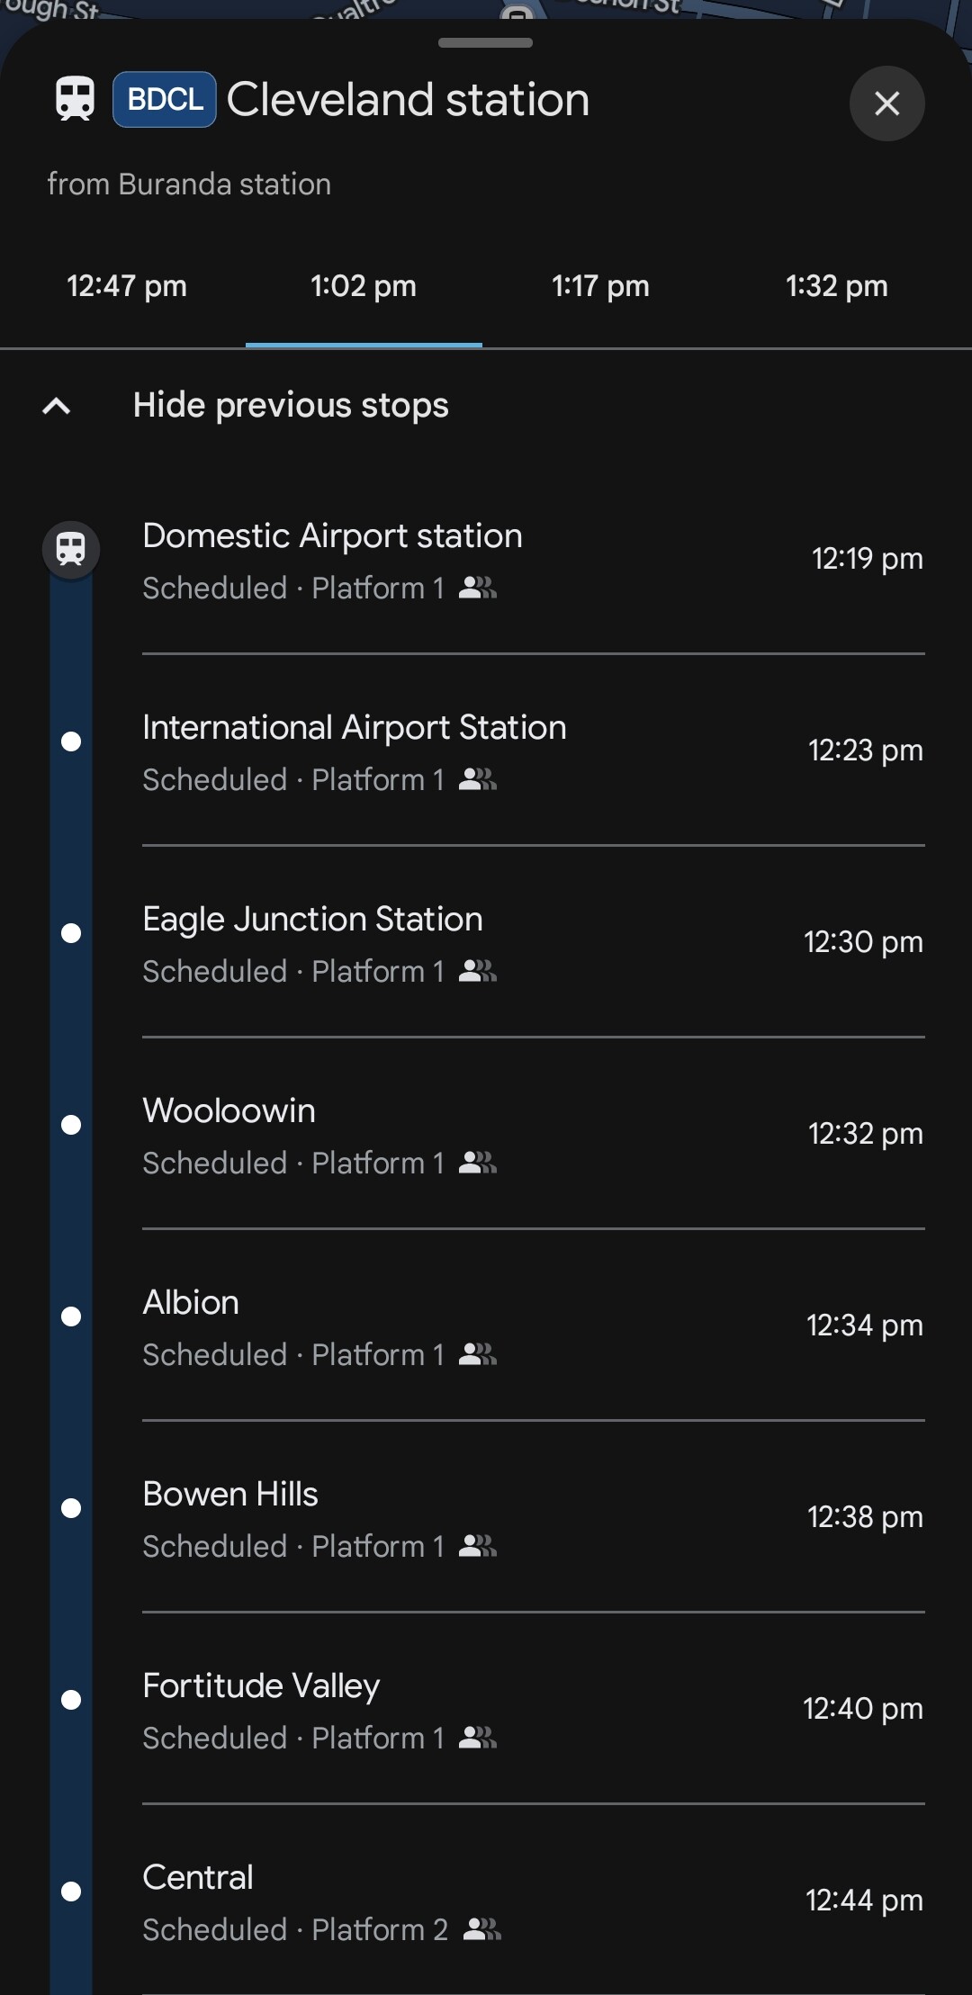
Task: Tap the Albion route stop dot
Action: [x=71, y=1317]
